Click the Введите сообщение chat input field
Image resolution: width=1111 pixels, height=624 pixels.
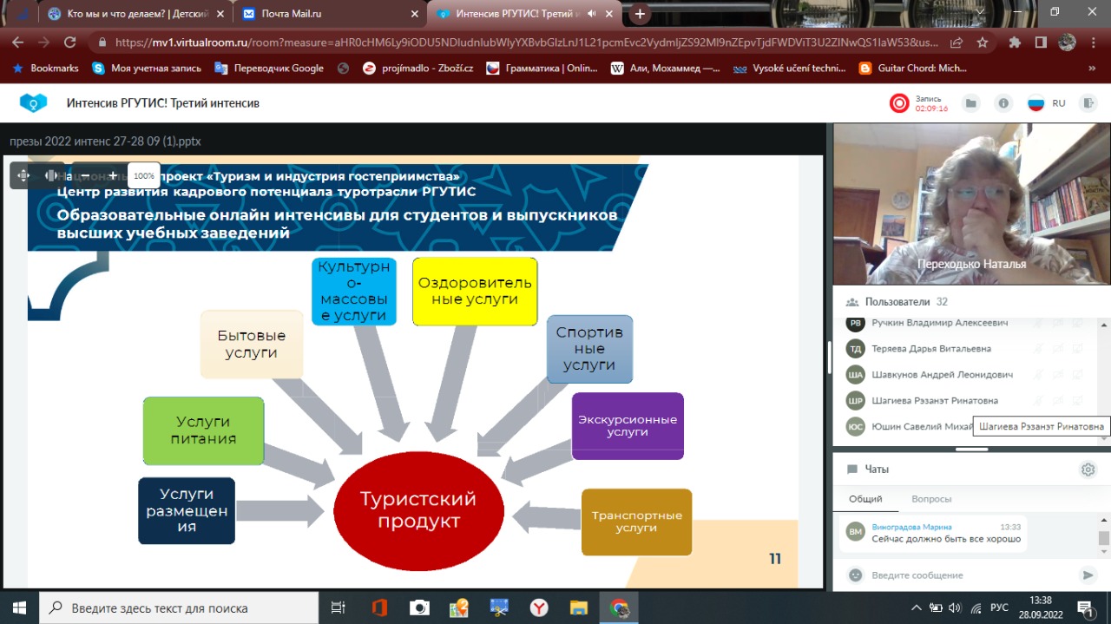[x=963, y=575]
